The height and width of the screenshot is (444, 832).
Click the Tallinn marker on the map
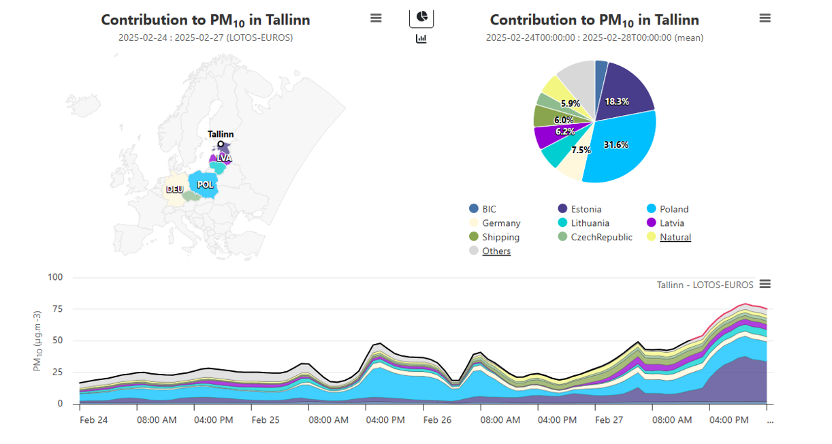point(221,144)
